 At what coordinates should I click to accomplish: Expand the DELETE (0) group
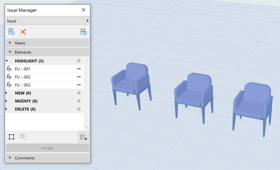[6, 109]
